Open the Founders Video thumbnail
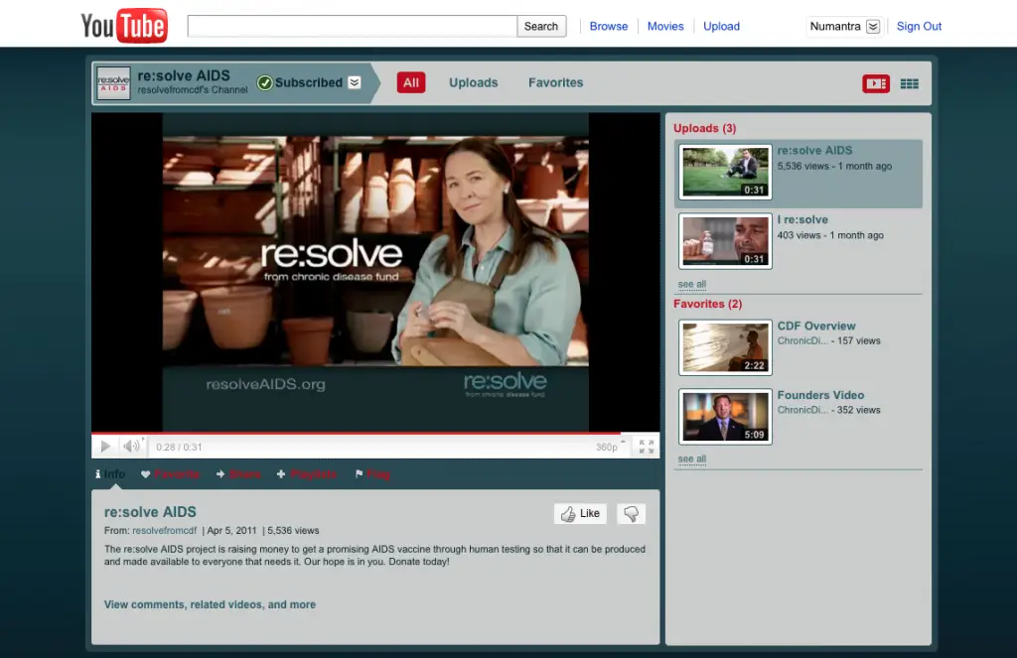Screen dimensions: 1017x658 pyautogui.click(x=725, y=417)
